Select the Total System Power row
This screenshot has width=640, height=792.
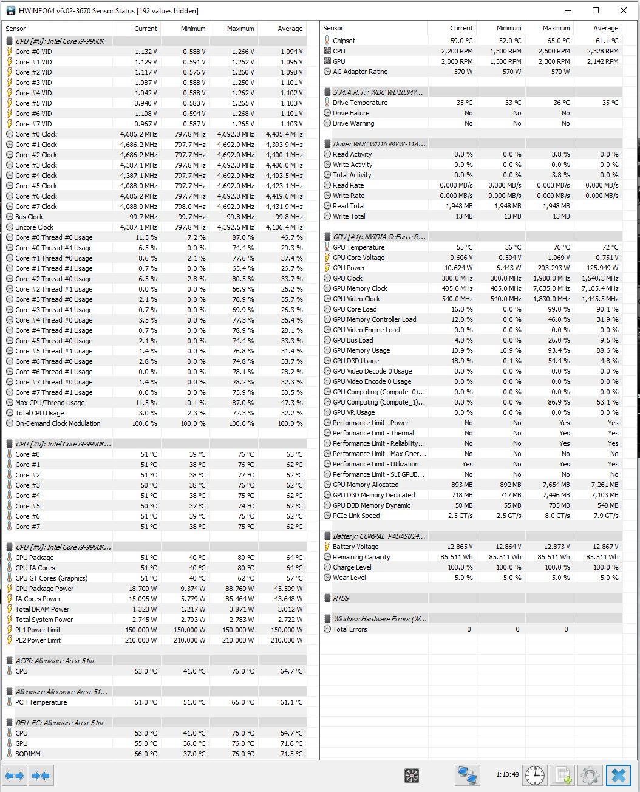pyautogui.click(x=155, y=620)
